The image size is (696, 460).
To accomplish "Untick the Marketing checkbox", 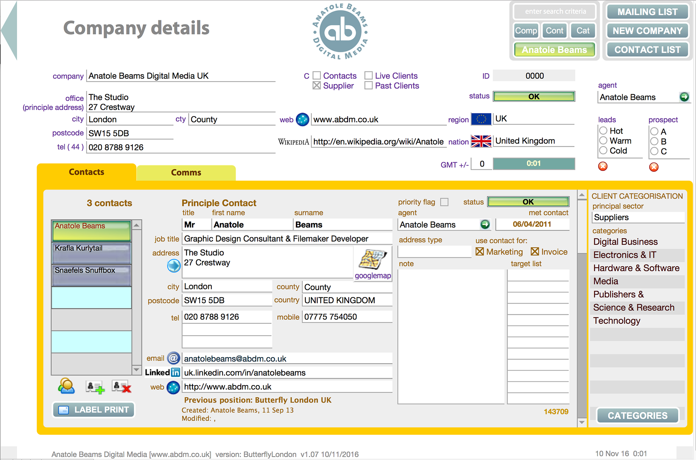I will coord(480,252).
